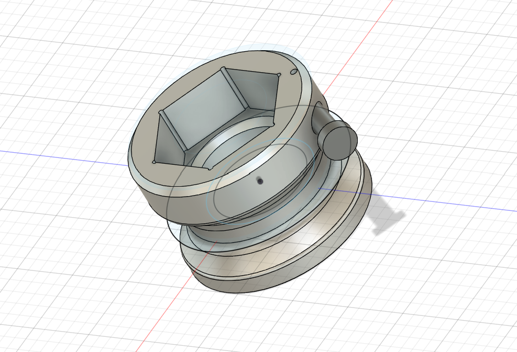517x352 pixels.
Task: Click the bottom-left corner vertex of the hexagon
Action: click(x=154, y=162)
